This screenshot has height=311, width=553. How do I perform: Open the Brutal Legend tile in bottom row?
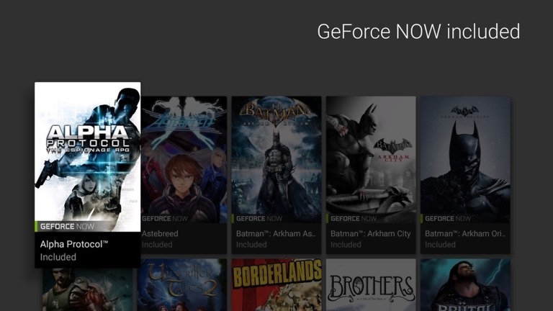[465, 284]
